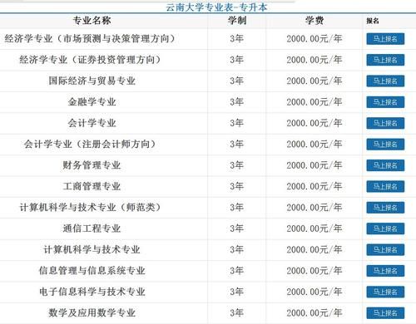Click the 学制 column header
Screen dimensions: 416x324
237,21
